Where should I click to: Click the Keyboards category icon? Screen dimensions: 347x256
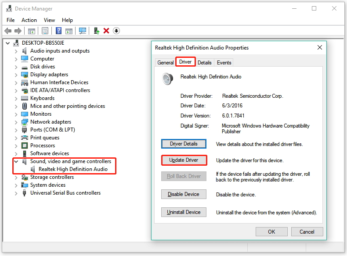tap(25, 98)
